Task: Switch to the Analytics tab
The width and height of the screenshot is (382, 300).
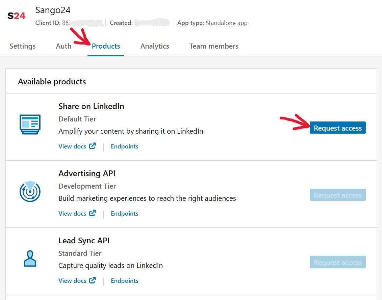Action: 154,46
